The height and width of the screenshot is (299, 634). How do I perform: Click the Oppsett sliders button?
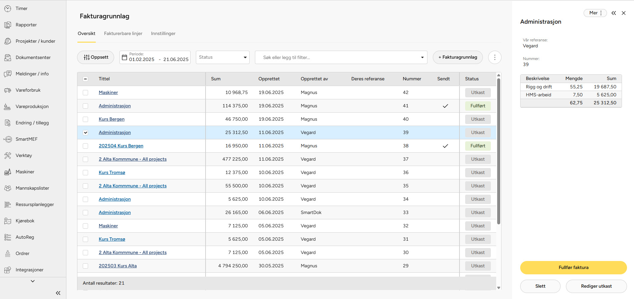(x=95, y=57)
